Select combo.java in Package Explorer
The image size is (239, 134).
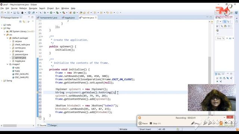[20, 48]
